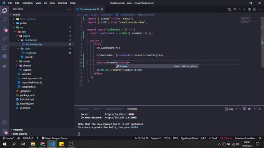Screen dimensions: 264x148
Task: Kill the terminal with trash icon
Action: (x=249, y=109)
